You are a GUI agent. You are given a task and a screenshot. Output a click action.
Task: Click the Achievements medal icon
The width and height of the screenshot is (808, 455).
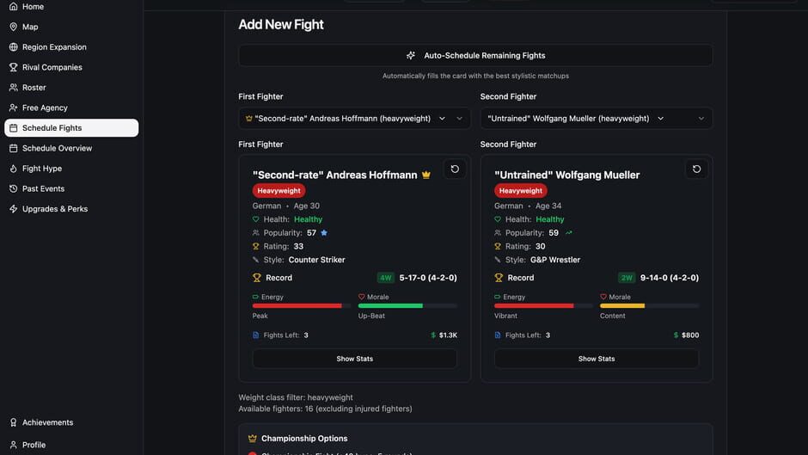(13, 422)
